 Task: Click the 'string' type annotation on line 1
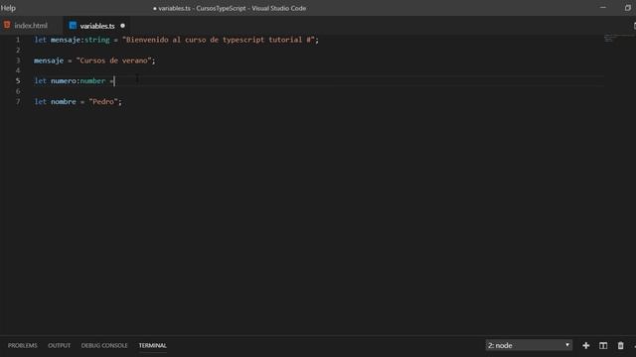[97, 40]
